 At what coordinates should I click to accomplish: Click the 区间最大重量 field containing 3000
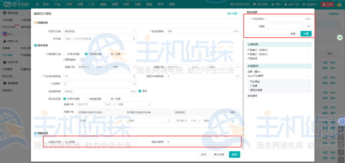(x=149, y=121)
